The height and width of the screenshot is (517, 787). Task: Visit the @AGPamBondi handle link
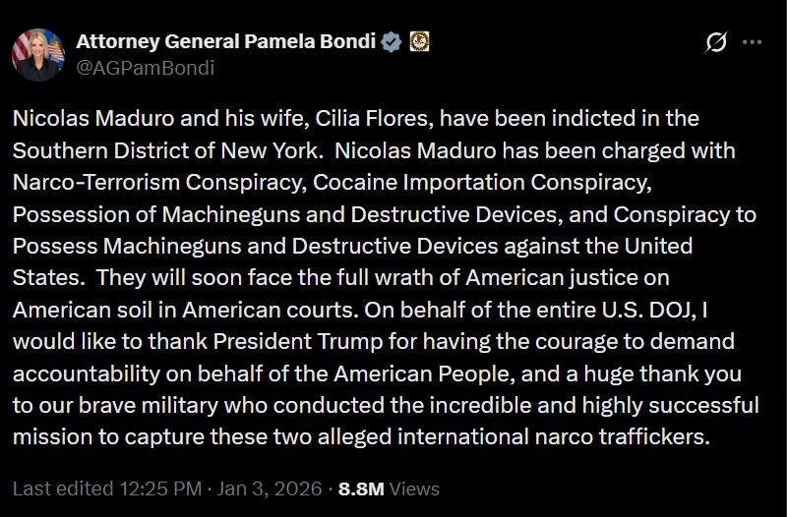pyautogui.click(x=145, y=68)
